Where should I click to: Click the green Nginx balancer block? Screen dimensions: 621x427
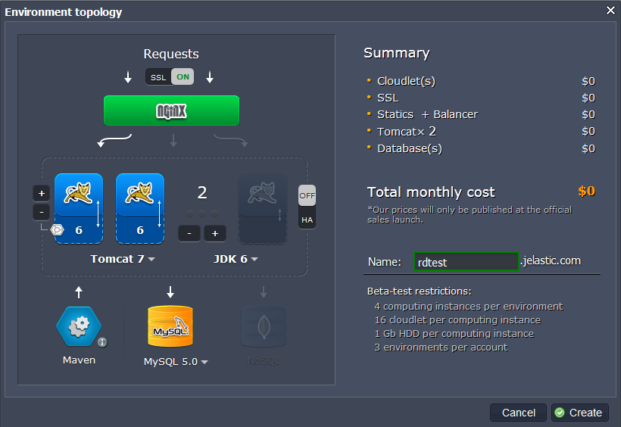click(171, 111)
